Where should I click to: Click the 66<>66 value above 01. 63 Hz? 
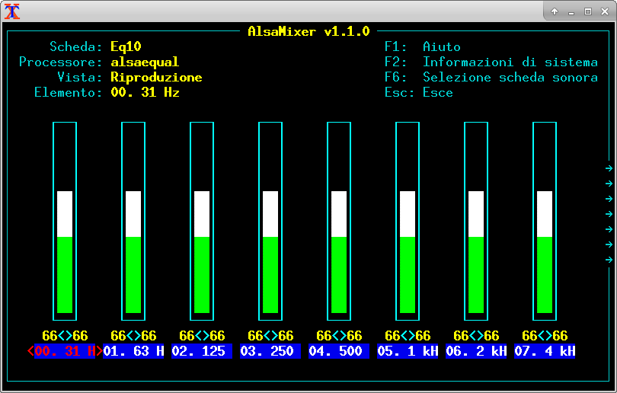(x=133, y=336)
